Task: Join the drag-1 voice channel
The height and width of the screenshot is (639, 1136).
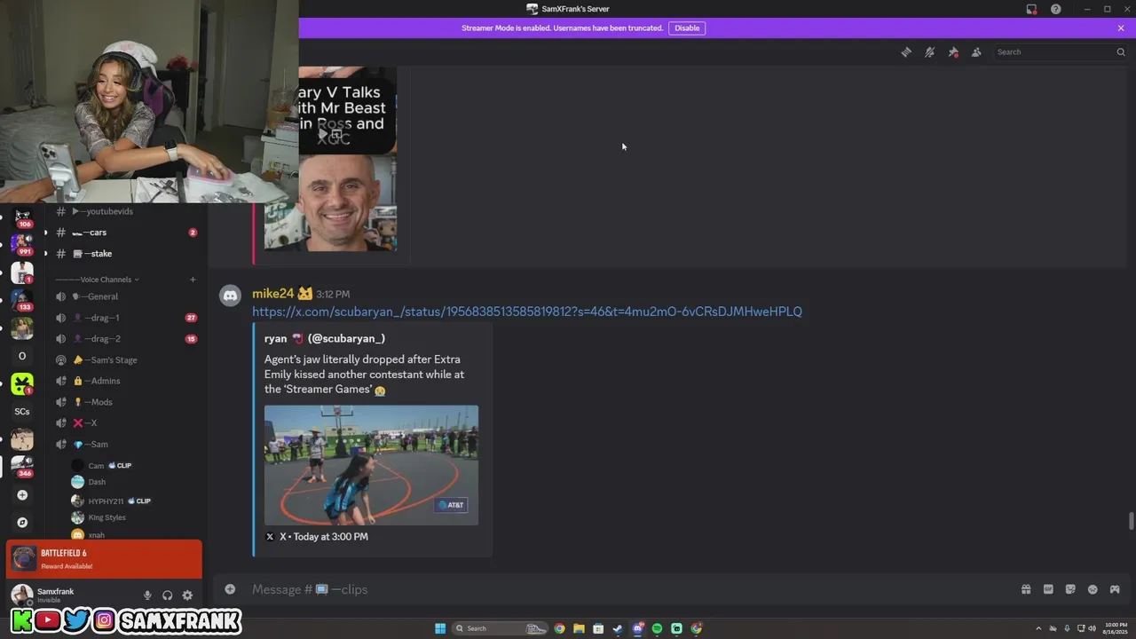Action: tap(126, 318)
